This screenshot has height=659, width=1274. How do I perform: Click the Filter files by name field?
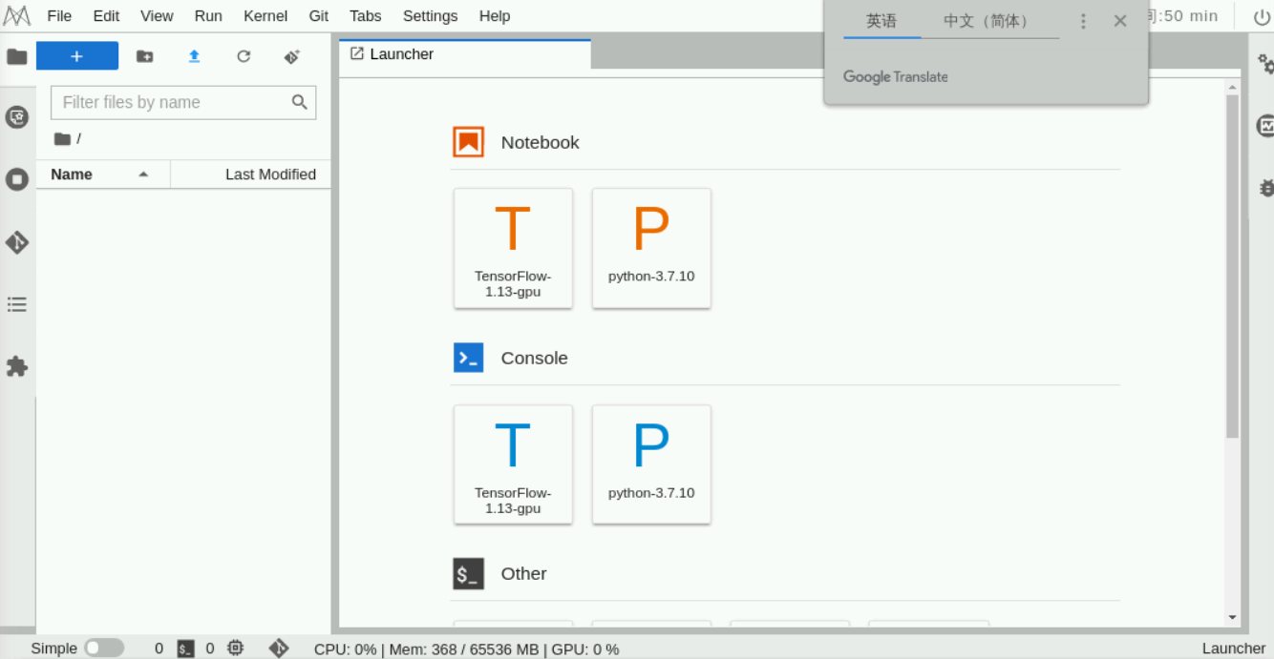coord(182,102)
